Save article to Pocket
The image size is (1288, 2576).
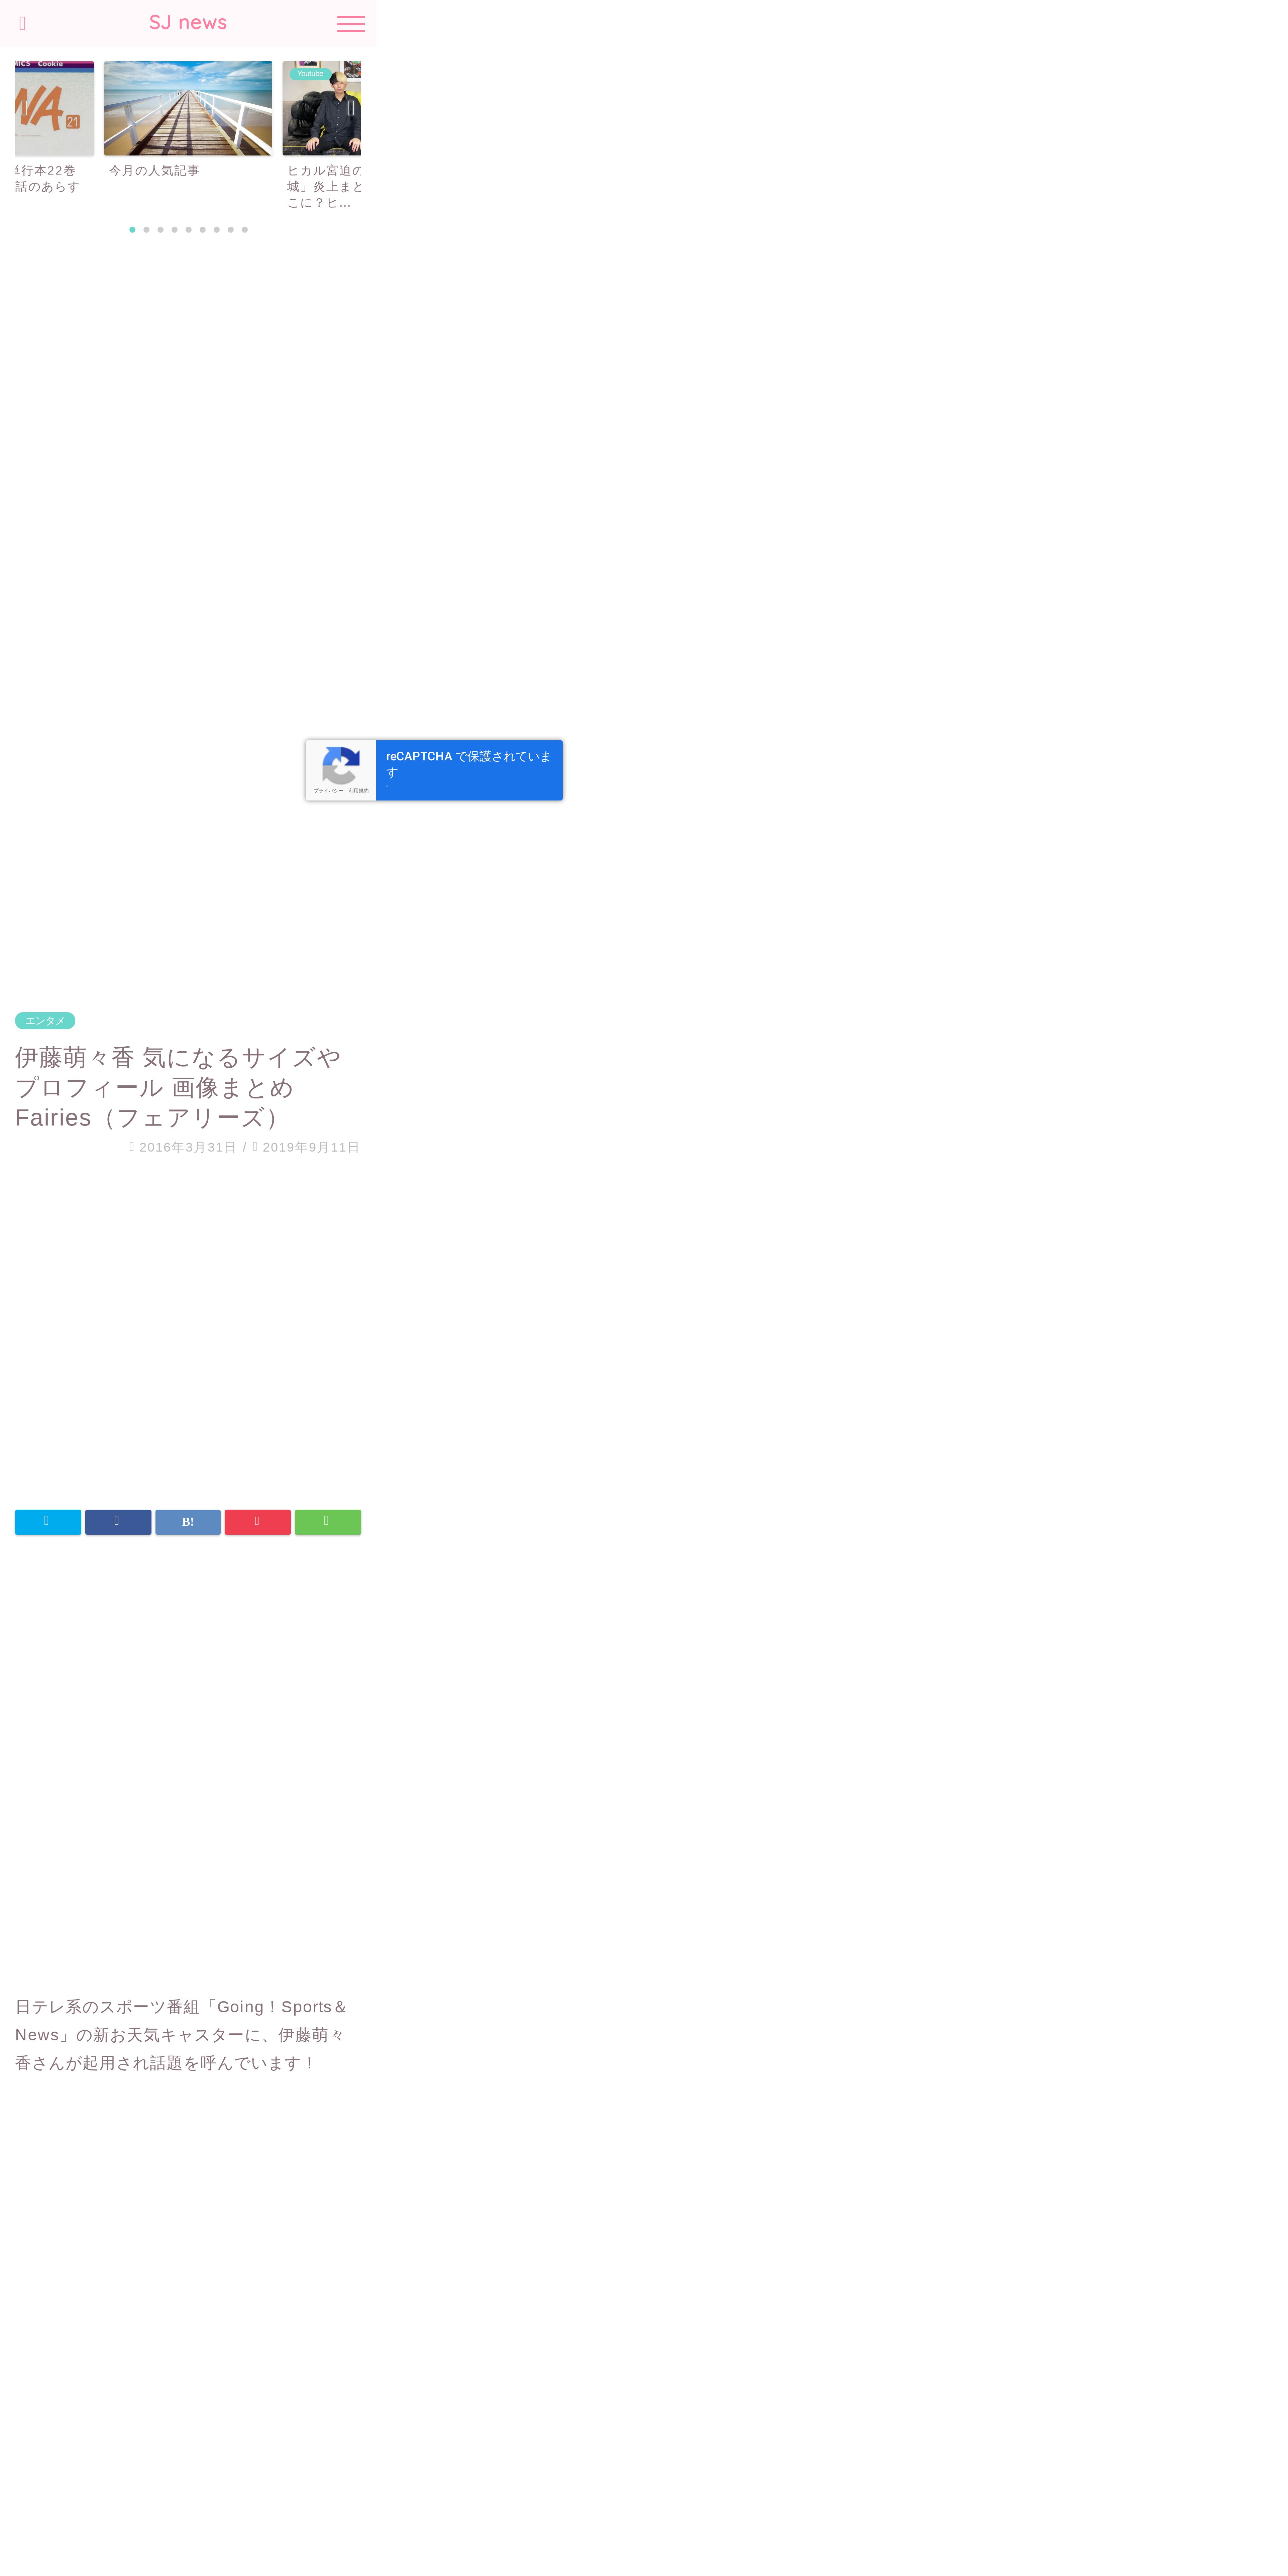258,1522
